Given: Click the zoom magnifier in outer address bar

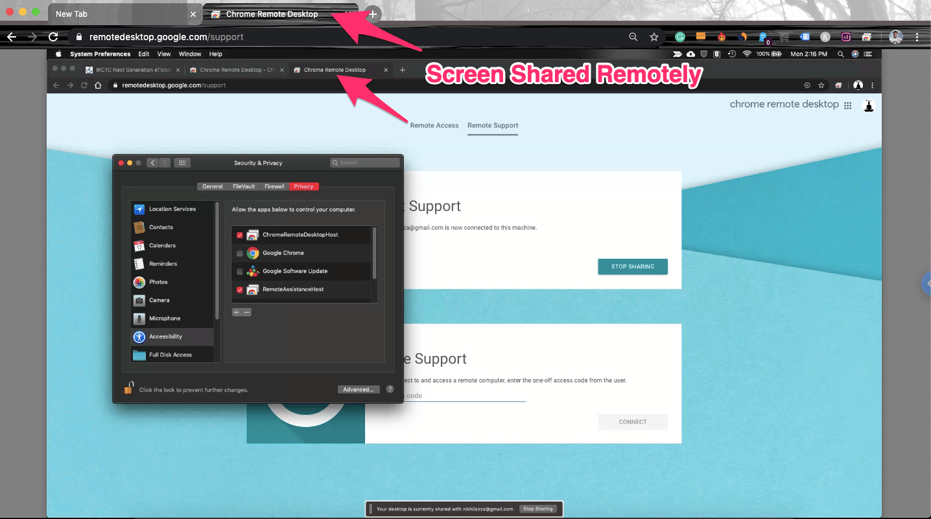Looking at the screenshot, I should 633,37.
